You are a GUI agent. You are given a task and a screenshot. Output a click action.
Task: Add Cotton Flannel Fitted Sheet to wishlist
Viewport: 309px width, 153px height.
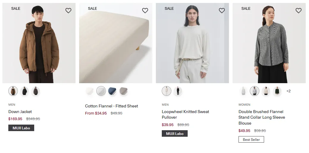tap(145, 11)
